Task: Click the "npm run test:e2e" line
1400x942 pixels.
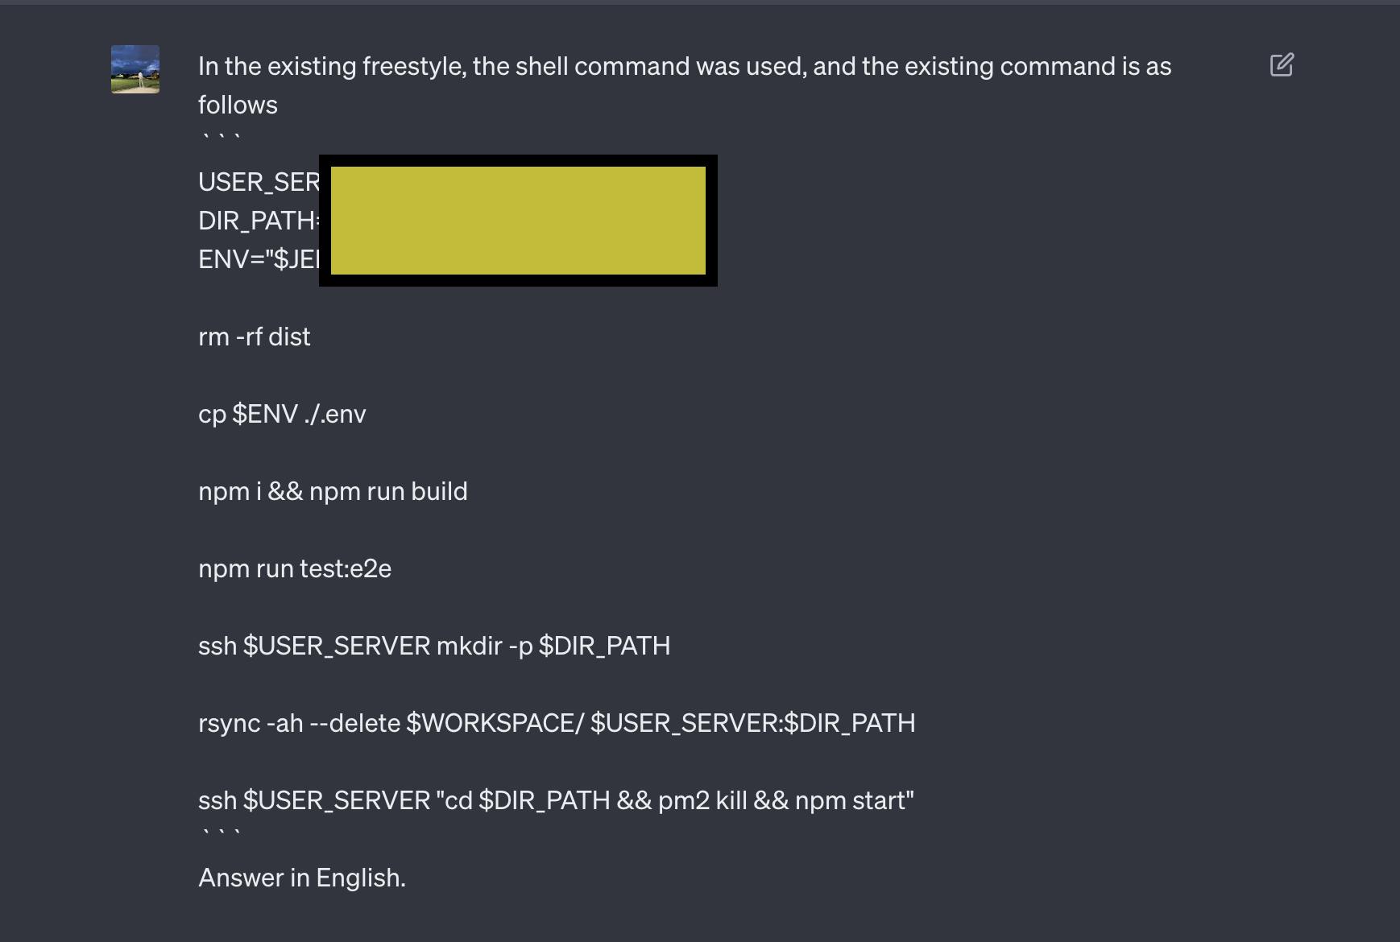Action: pyautogui.click(x=295, y=568)
